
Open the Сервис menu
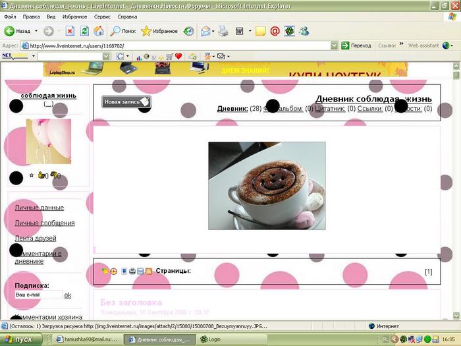coord(102,16)
